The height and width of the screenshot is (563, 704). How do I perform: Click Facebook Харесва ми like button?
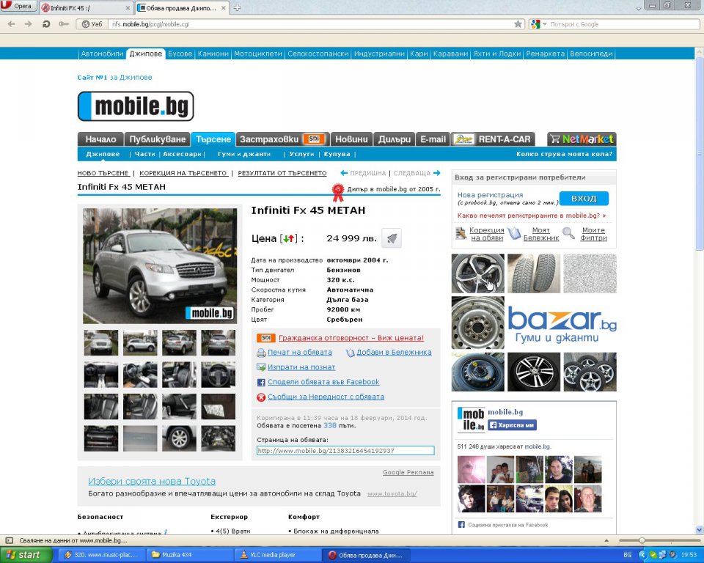tap(512, 424)
